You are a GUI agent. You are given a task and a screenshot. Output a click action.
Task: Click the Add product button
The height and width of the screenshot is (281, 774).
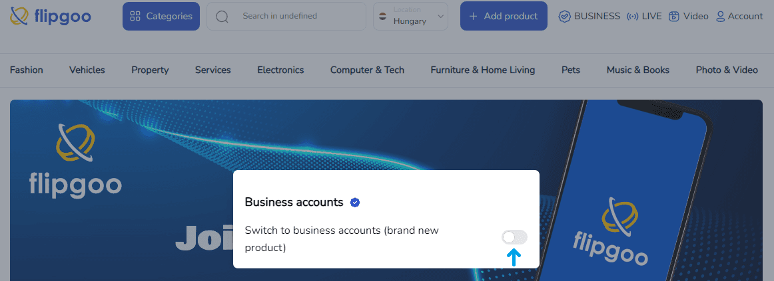[x=504, y=16]
